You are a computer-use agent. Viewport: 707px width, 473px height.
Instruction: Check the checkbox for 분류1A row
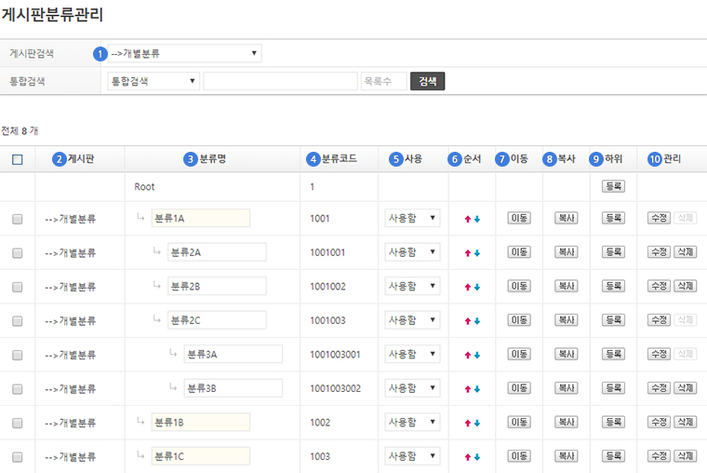[18, 219]
